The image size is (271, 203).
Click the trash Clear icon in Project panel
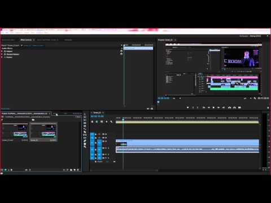click(x=78, y=170)
